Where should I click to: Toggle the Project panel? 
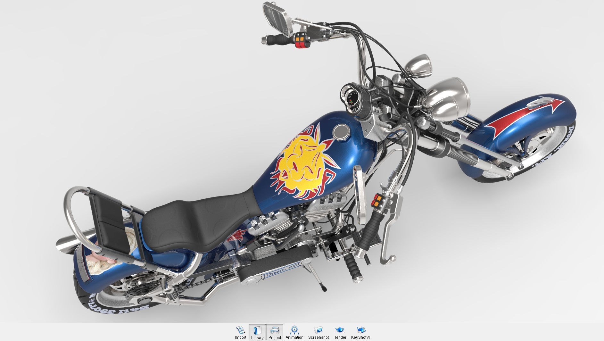275,332
